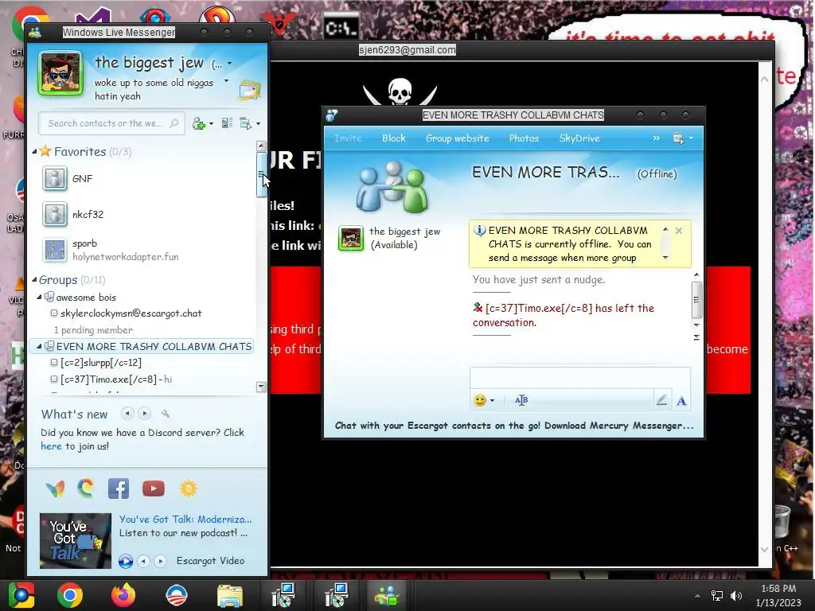This screenshot has width=815, height=611.
Task: Open the font 'A' button in chat
Action: tap(681, 401)
